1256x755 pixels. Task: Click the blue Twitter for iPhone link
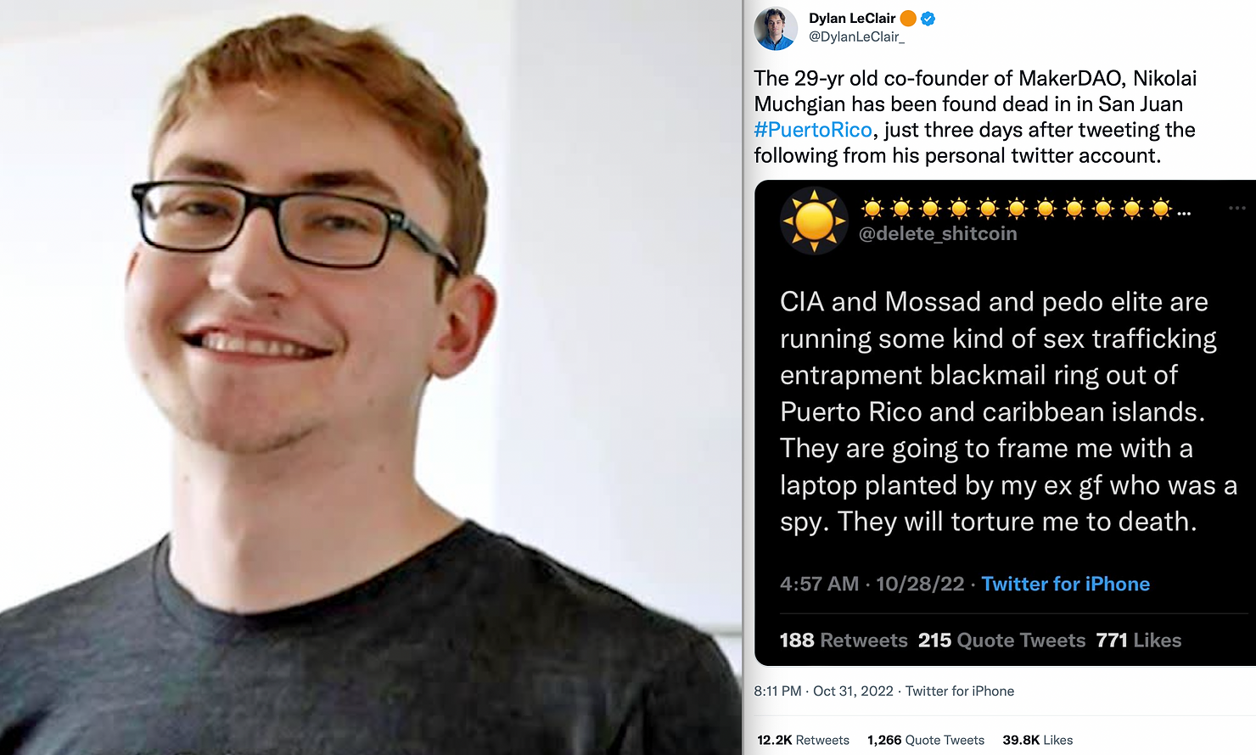coord(1066,584)
